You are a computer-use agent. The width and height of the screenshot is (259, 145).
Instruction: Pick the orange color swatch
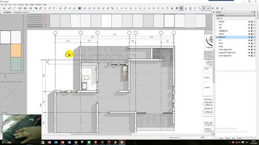16,50
